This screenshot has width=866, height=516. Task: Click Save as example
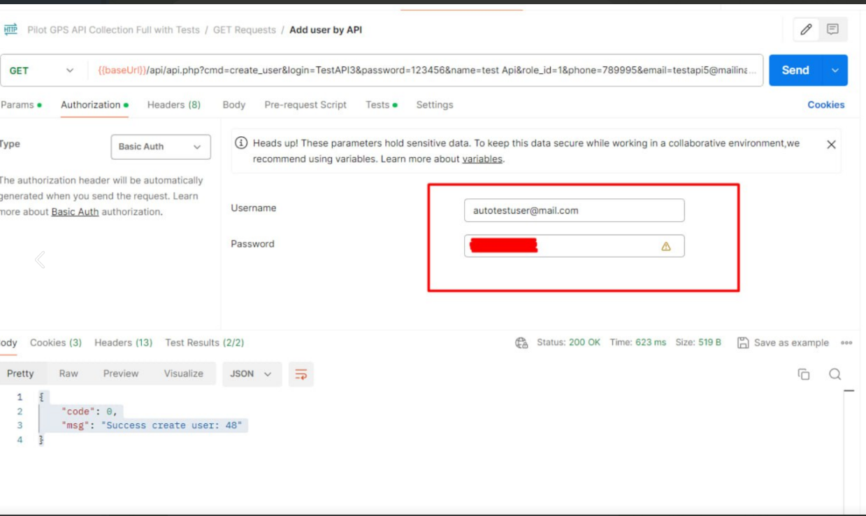pos(784,343)
